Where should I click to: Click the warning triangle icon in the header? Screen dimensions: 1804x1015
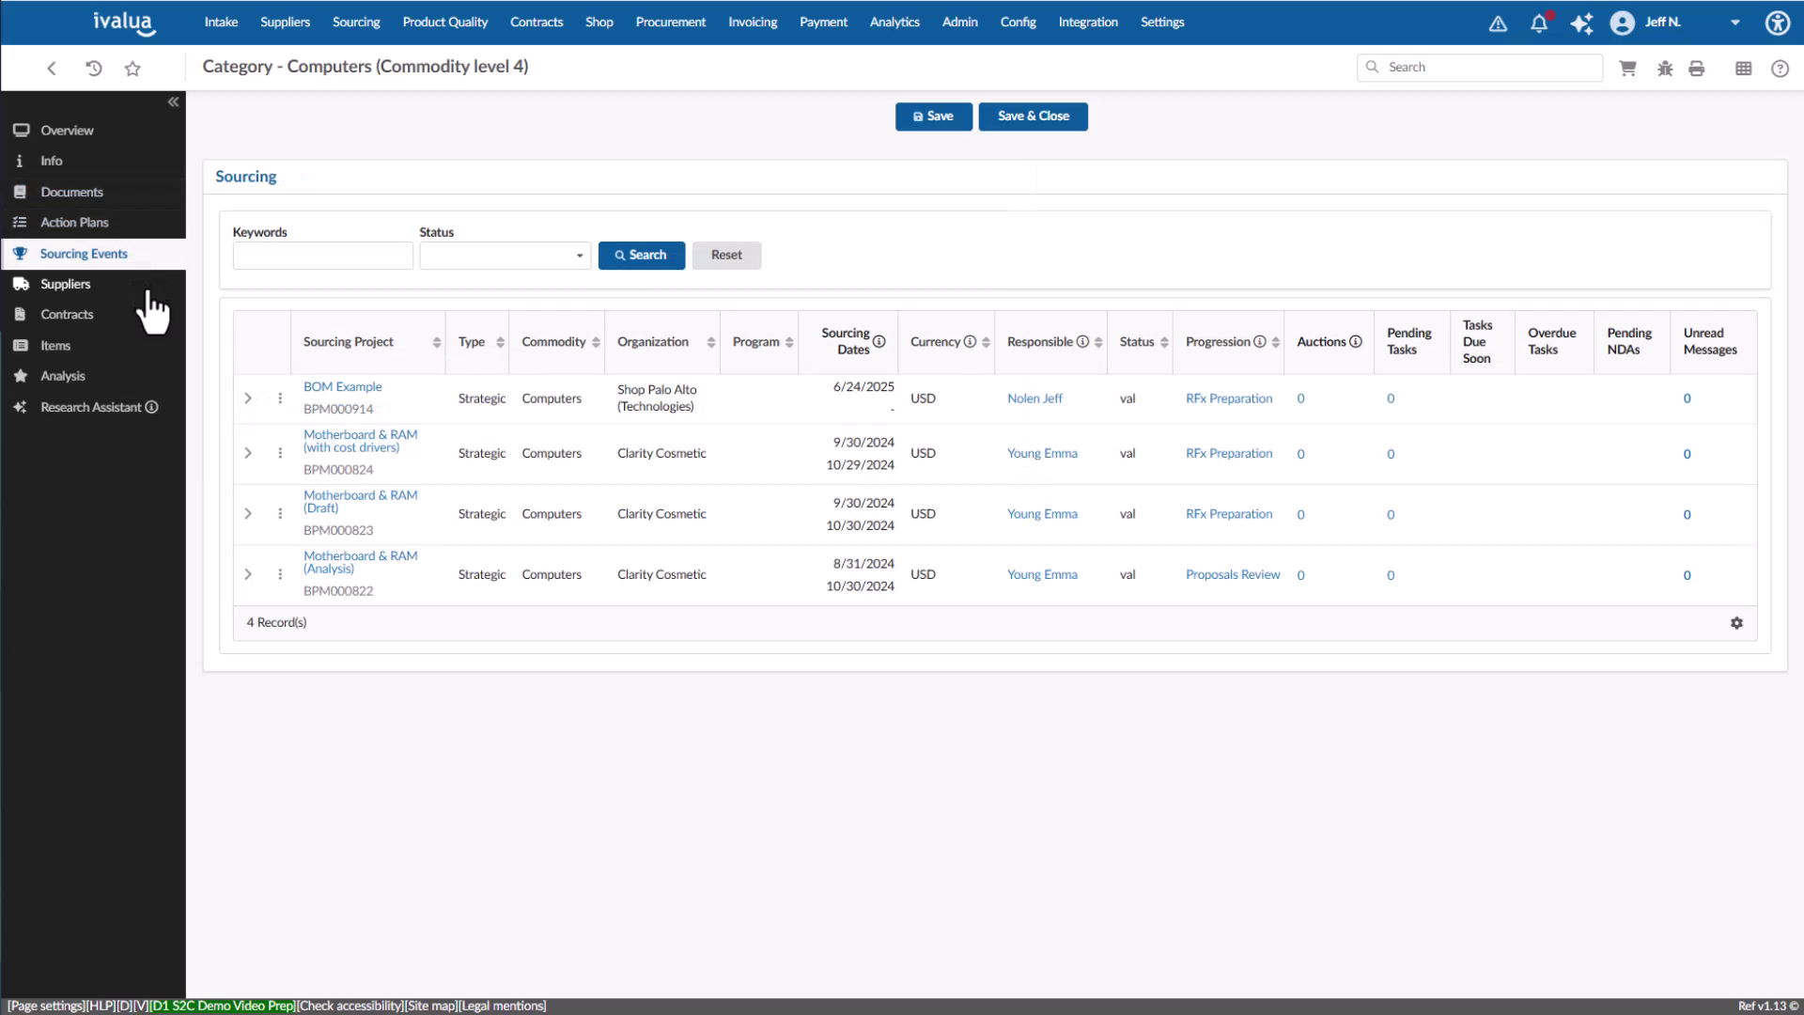pos(1497,23)
